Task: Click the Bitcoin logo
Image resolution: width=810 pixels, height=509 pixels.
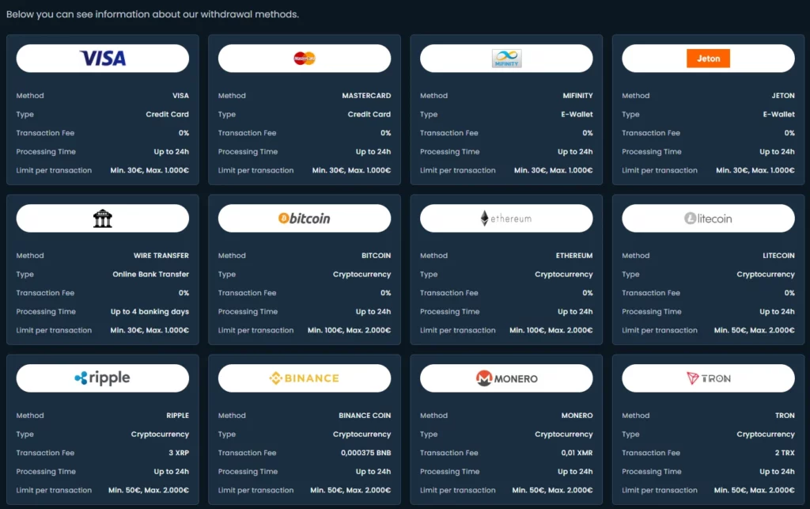Action: tap(305, 218)
